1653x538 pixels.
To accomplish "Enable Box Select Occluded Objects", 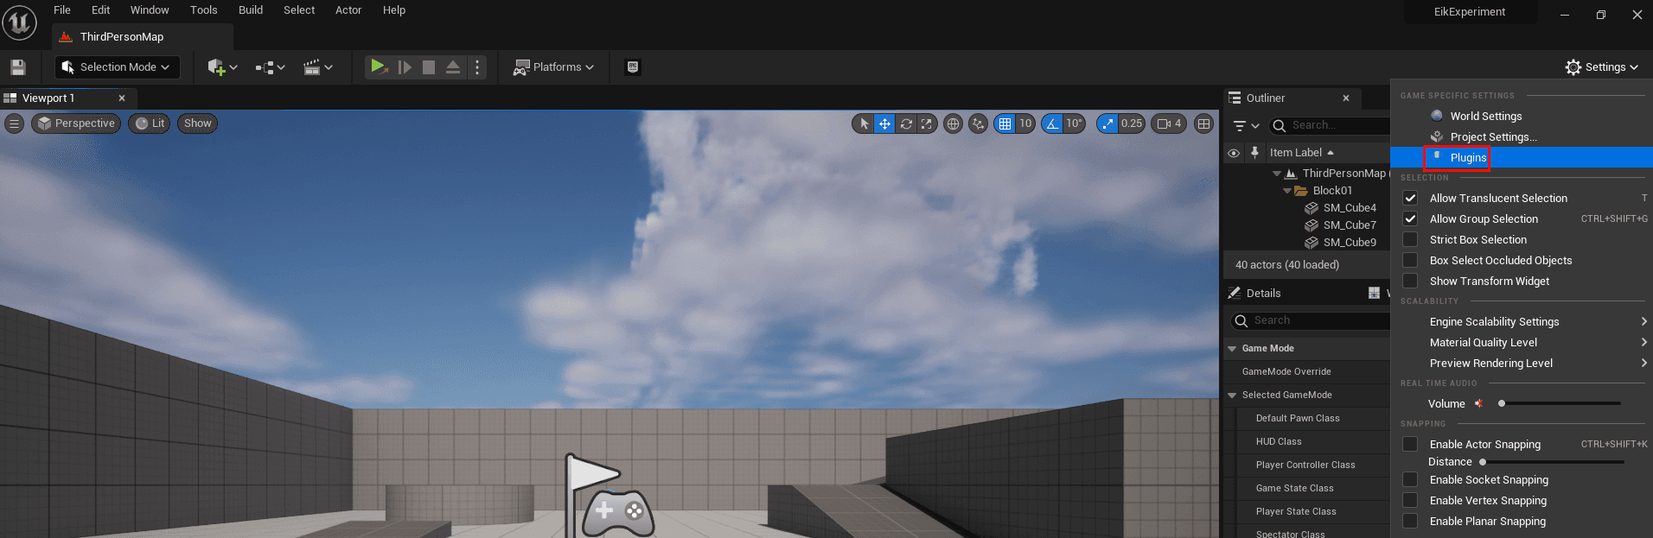I will [1410, 260].
